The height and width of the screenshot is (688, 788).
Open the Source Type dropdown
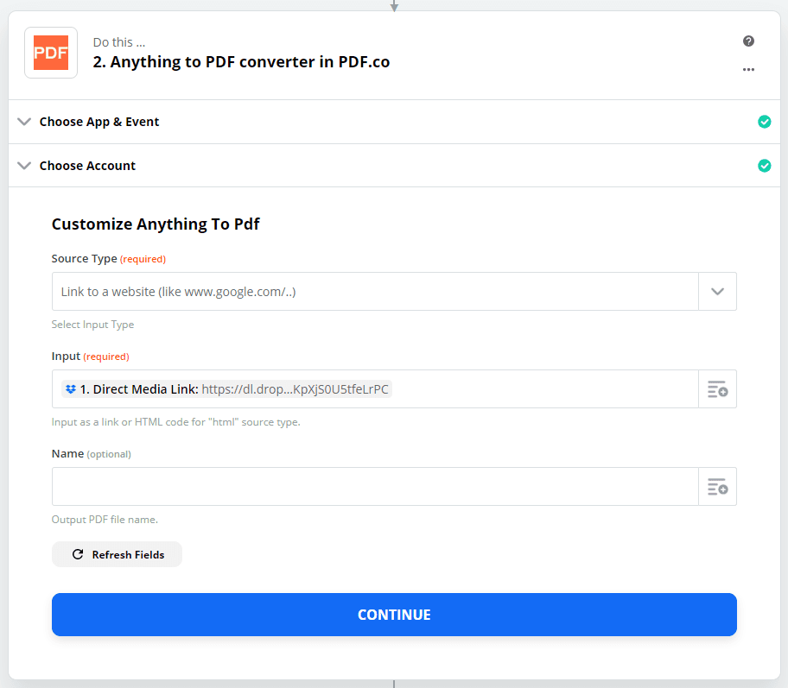[x=717, y=291]
